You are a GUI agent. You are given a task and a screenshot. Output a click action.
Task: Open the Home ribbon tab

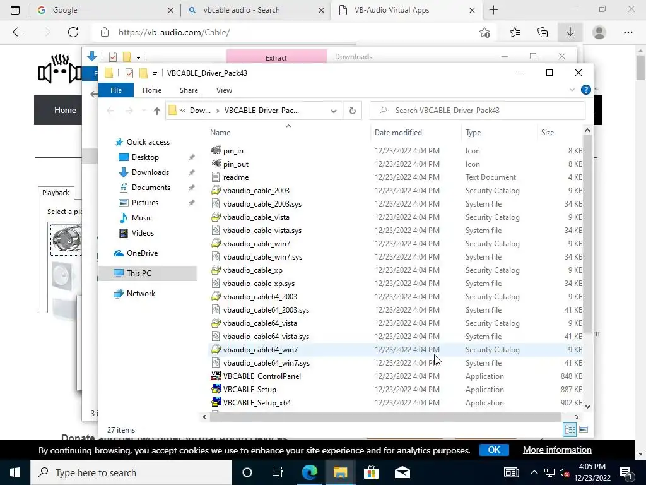(x=152, y=90)
